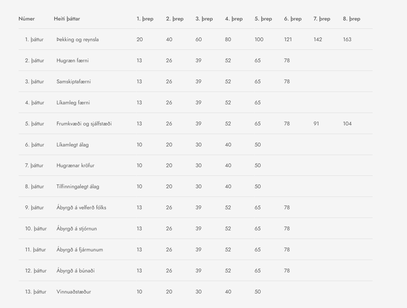This screenshot has width=407, height=308.
Task: Select the "10. þáttur" row number
Action: 36,229
